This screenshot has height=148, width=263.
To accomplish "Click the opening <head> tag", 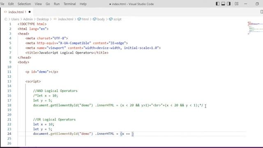I will pos(23,34).
